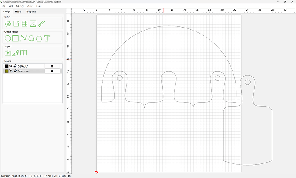Viewport: 296px width, 178px height.
Task: Click the cursor position status text
Action: click(36, 176)
